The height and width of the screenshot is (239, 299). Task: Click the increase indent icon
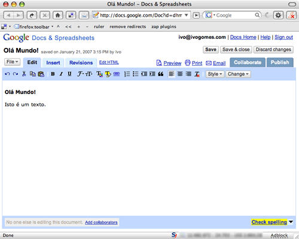click(x=152, y=74)
